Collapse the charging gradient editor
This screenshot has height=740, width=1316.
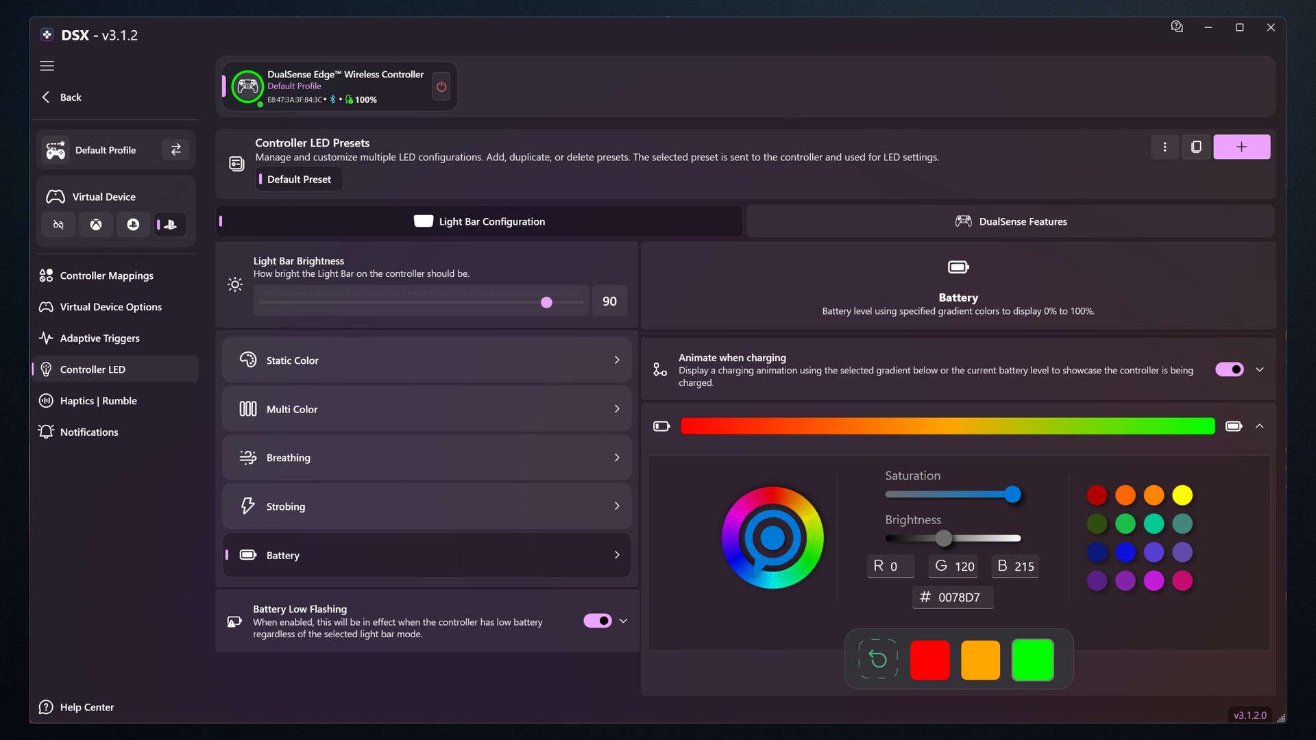tap(1260, 425)
